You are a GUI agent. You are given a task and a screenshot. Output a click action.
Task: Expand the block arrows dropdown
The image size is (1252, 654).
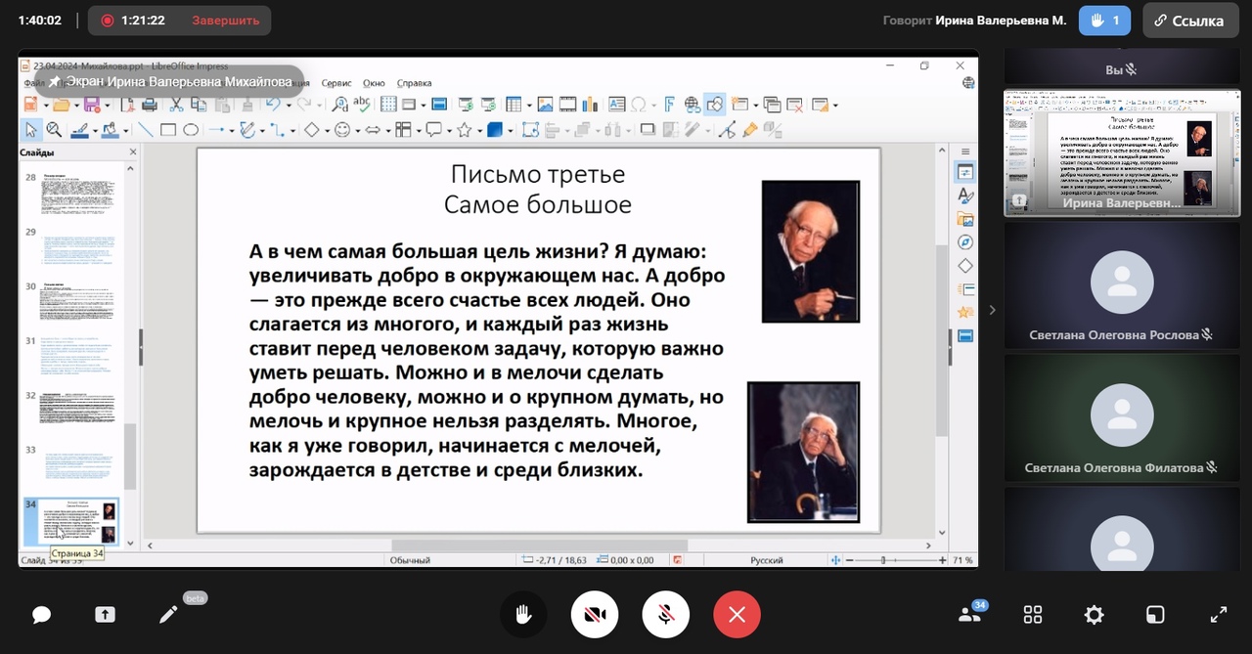tap(388, 129)
